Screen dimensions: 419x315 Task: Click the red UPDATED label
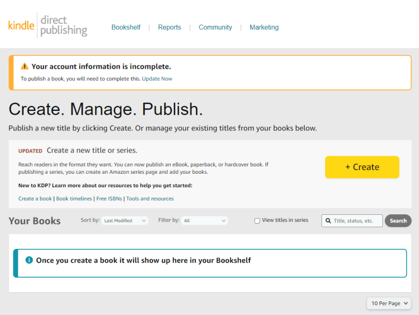(x=30, y=151)
